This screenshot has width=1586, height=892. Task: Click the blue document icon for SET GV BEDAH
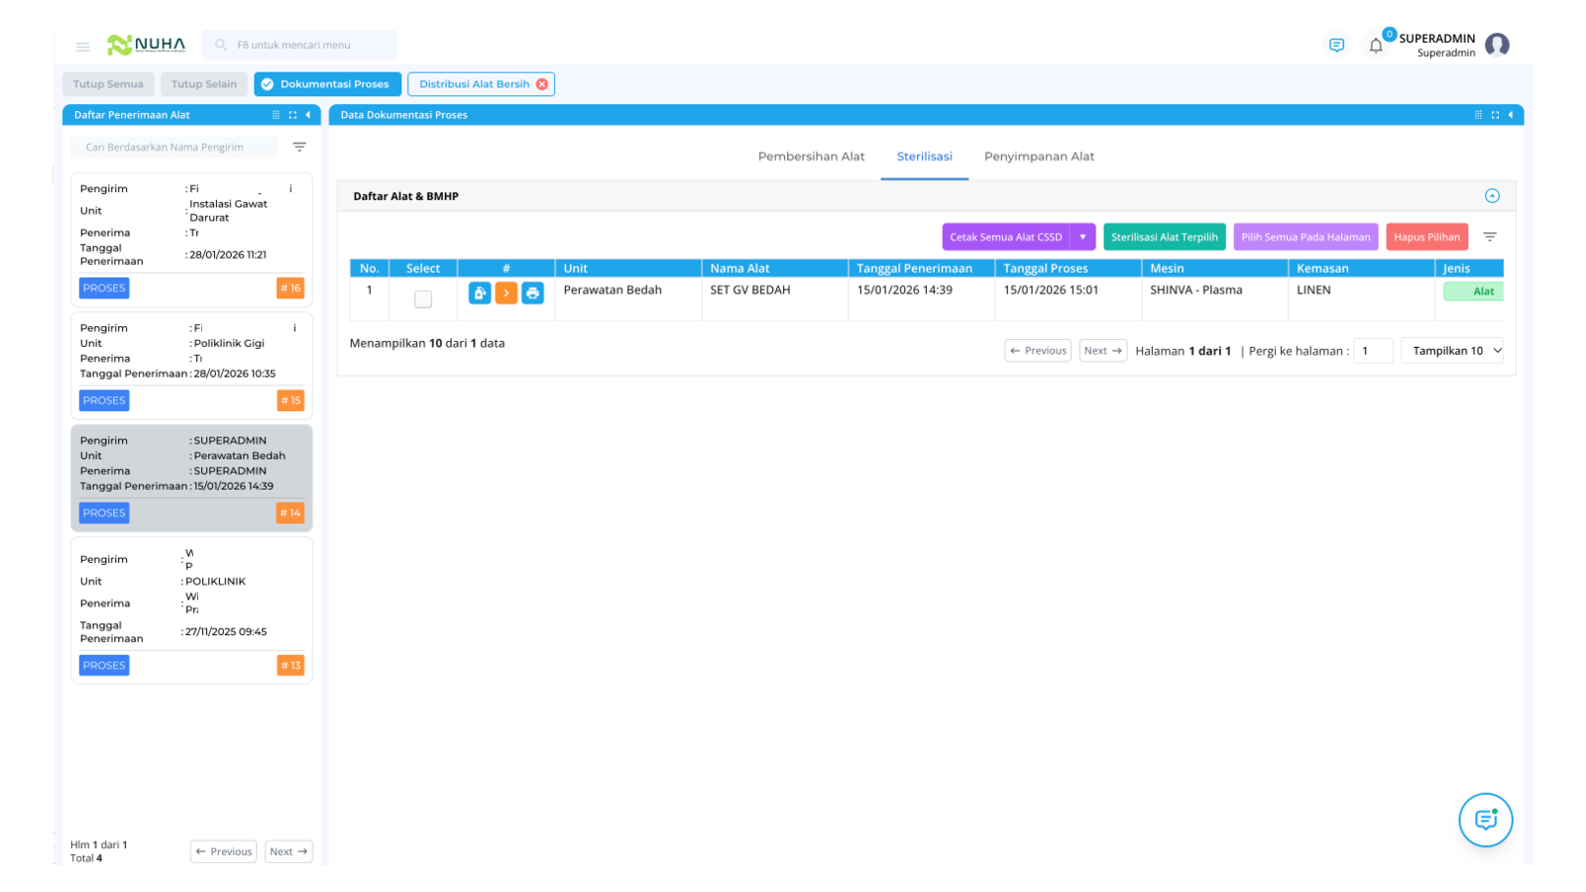[x=480, y=293]
